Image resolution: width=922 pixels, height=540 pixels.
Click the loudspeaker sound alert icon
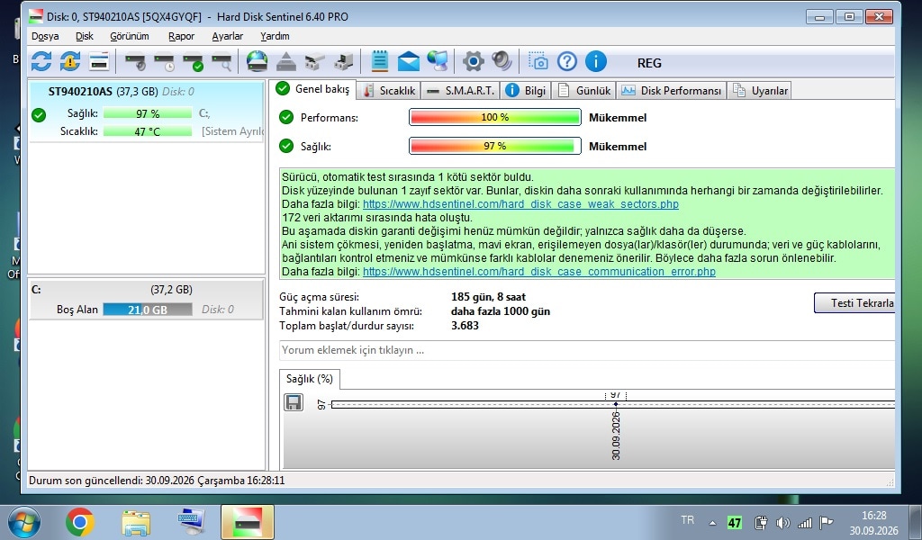[x=502, y=61]
